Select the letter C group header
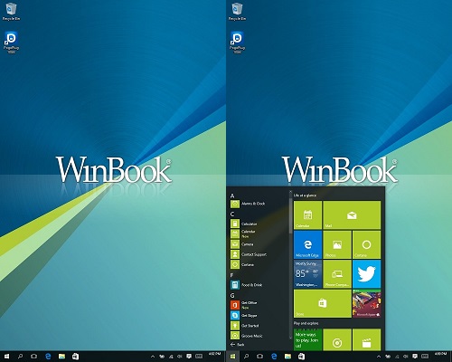 tap(232, 214)
